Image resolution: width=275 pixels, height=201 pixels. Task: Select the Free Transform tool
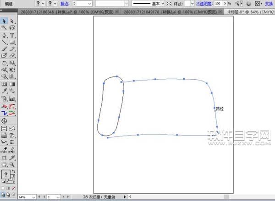coord(12,70)
